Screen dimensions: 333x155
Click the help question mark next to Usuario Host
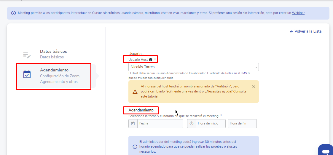click(151, 60)
